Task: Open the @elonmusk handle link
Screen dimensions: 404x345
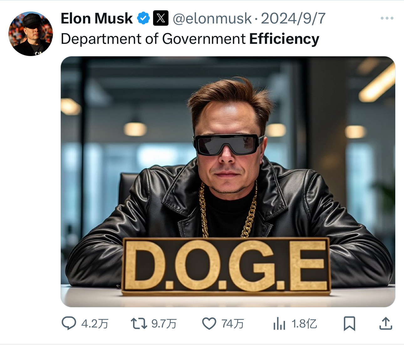Action: (212, 19)
